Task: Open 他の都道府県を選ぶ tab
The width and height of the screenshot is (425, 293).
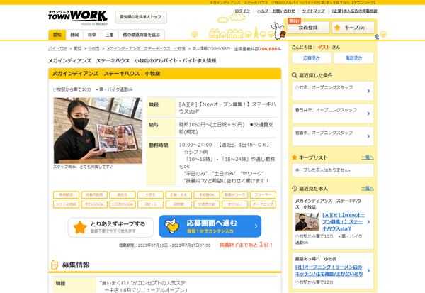Action: (x=142, y=35)
